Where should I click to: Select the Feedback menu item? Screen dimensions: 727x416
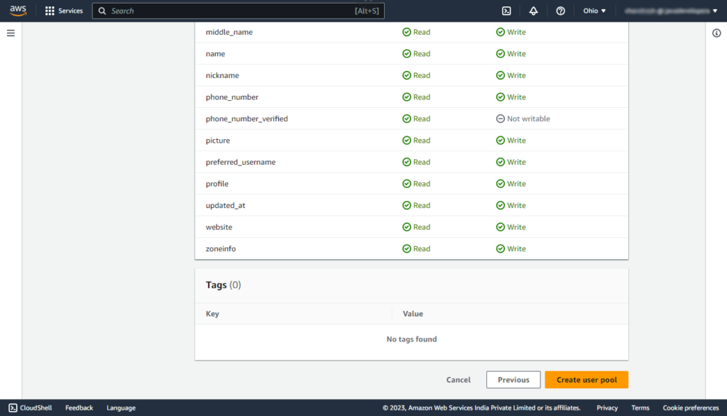[79, 407]
